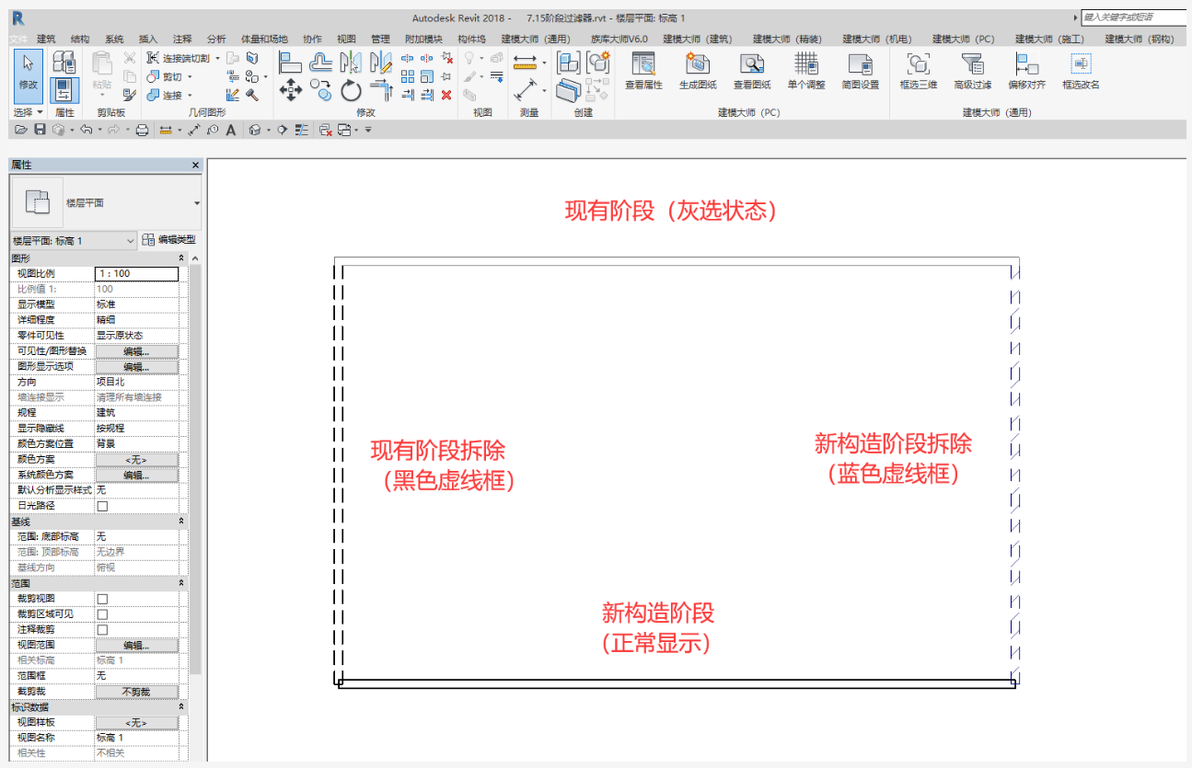Check the 裁剪区域可见 checkbox
Image resolution: width=1192 pixels, height=768 pixels.
tap(102, 614)
